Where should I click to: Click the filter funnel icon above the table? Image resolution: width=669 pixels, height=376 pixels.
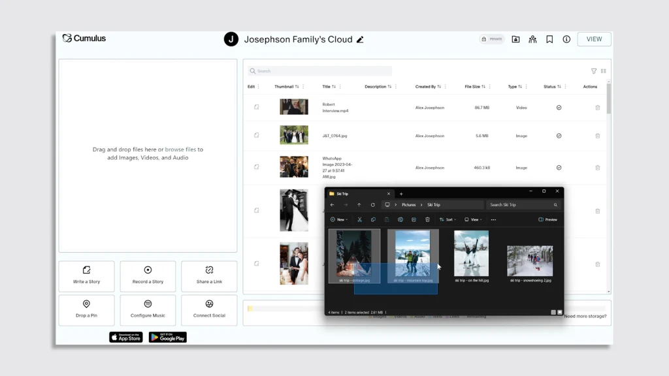pyautogui.click(x=594, y=71)
